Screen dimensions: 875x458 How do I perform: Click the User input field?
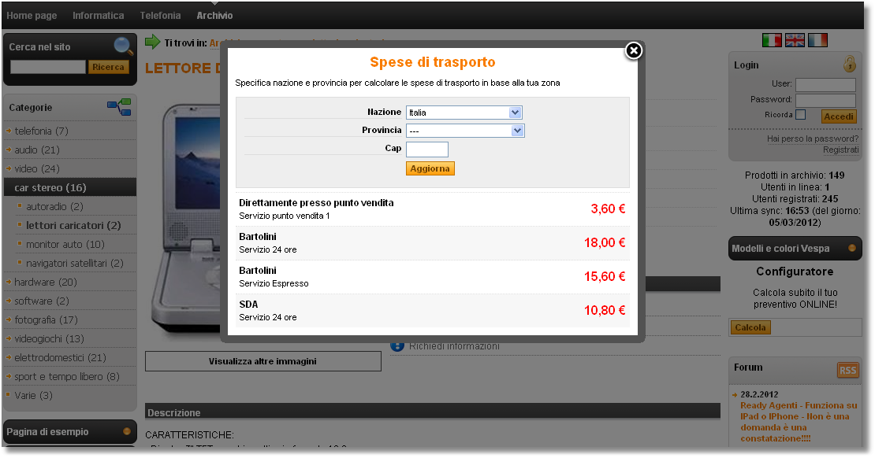click(825, 85)
